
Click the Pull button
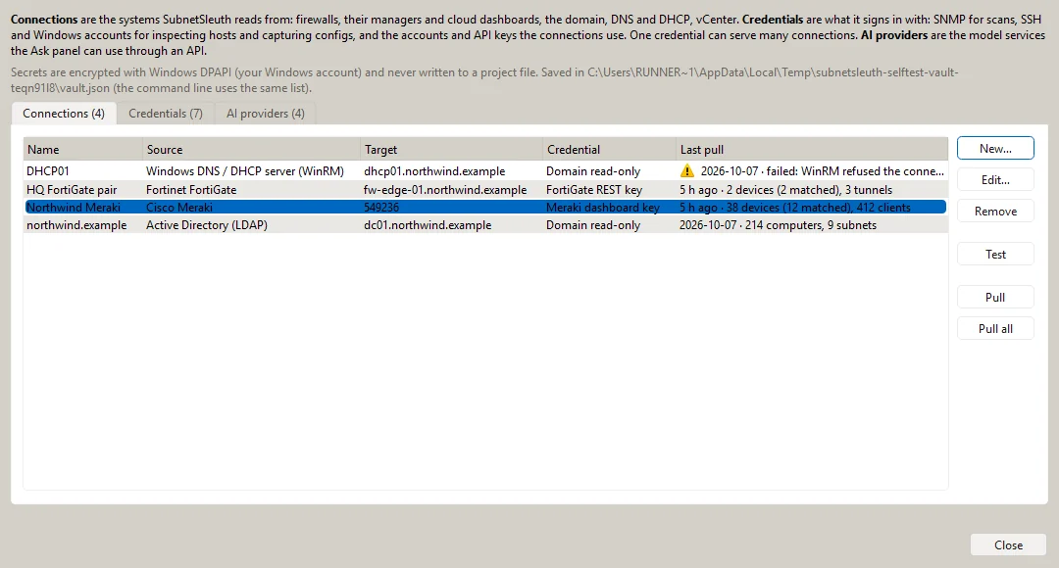(x=995, y=298)
